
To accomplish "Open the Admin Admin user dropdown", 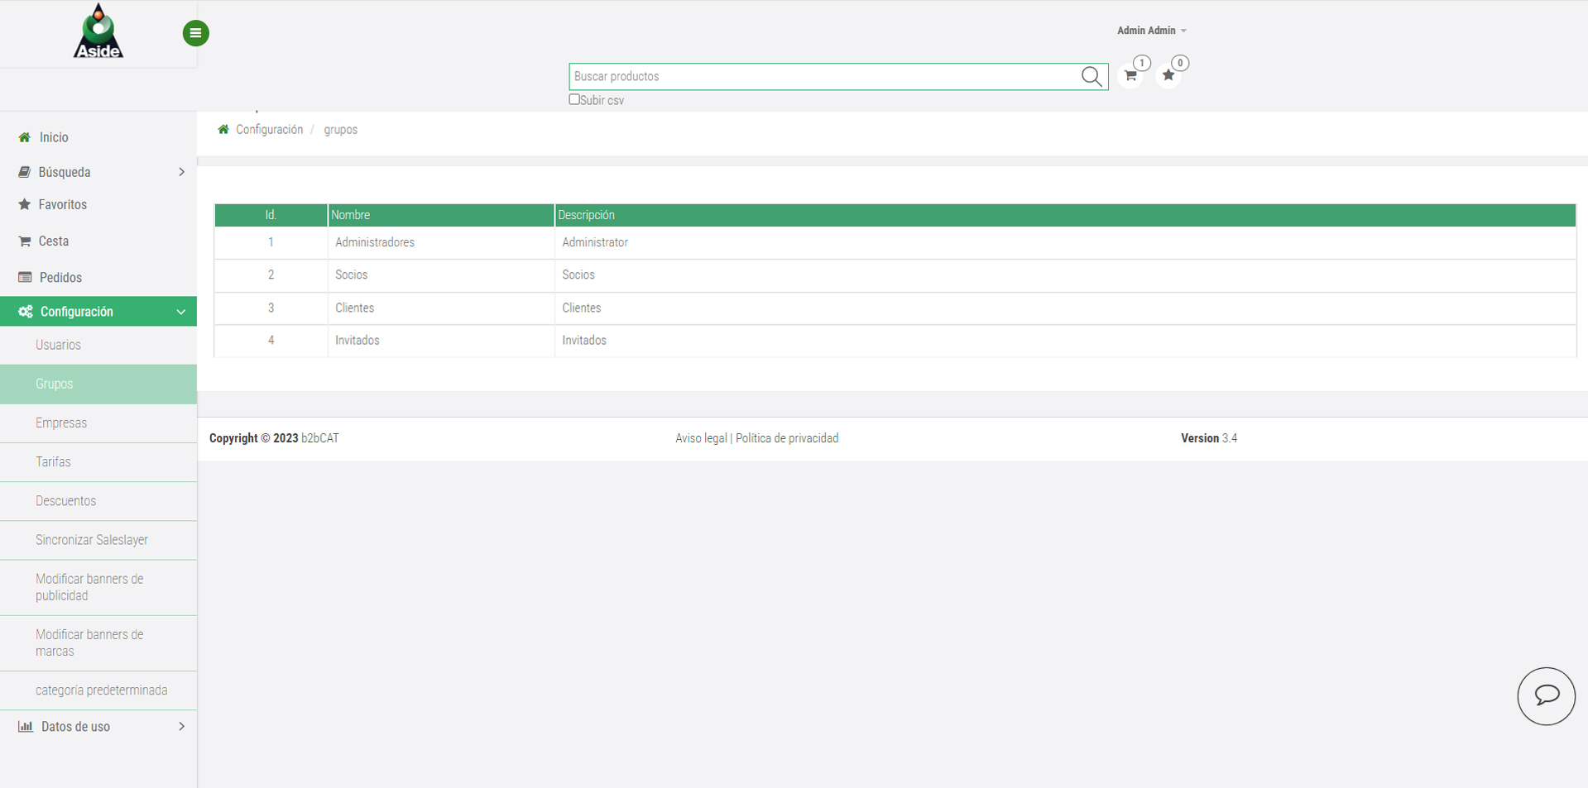I will (1151, 31).
